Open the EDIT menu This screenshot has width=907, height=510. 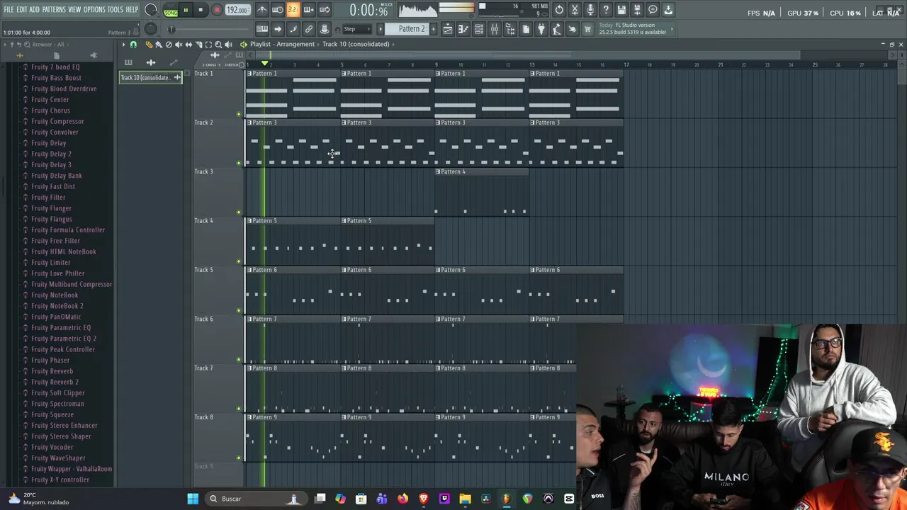tap(22, 9)
